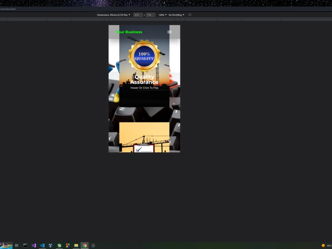
Task: Open the Dimensions iPhone 6/7/8 Plus dropdown
Action: coord(114,15)
